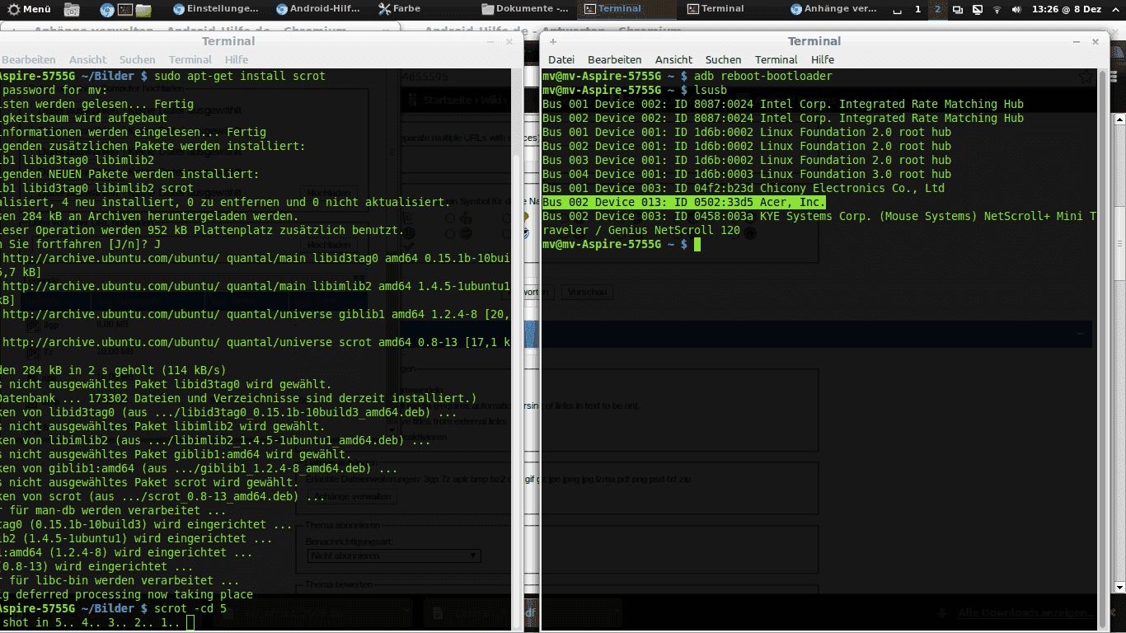Click the highlighted Acer, Inc. lsusb line
The width and height of the screenshot is (1126, 633).
point(683,202)
